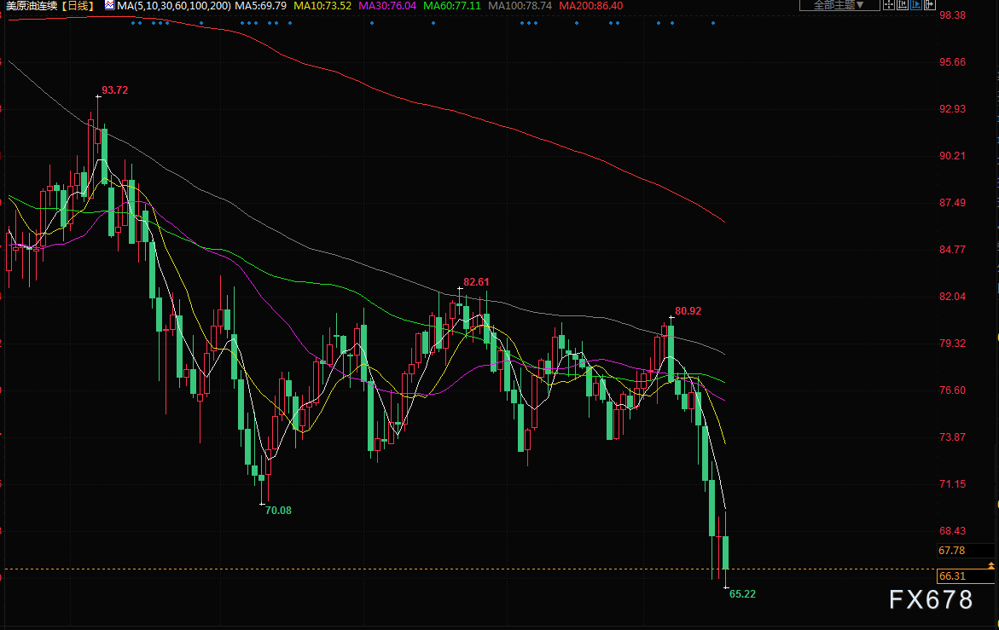Toggle the highlighted blue chart-play icon

[x=915, y=5]
